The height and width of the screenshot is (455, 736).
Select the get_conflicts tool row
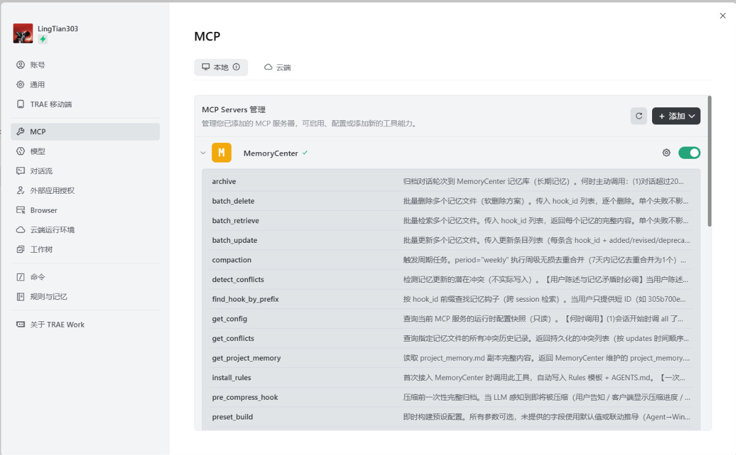click(x=451, y=338)
